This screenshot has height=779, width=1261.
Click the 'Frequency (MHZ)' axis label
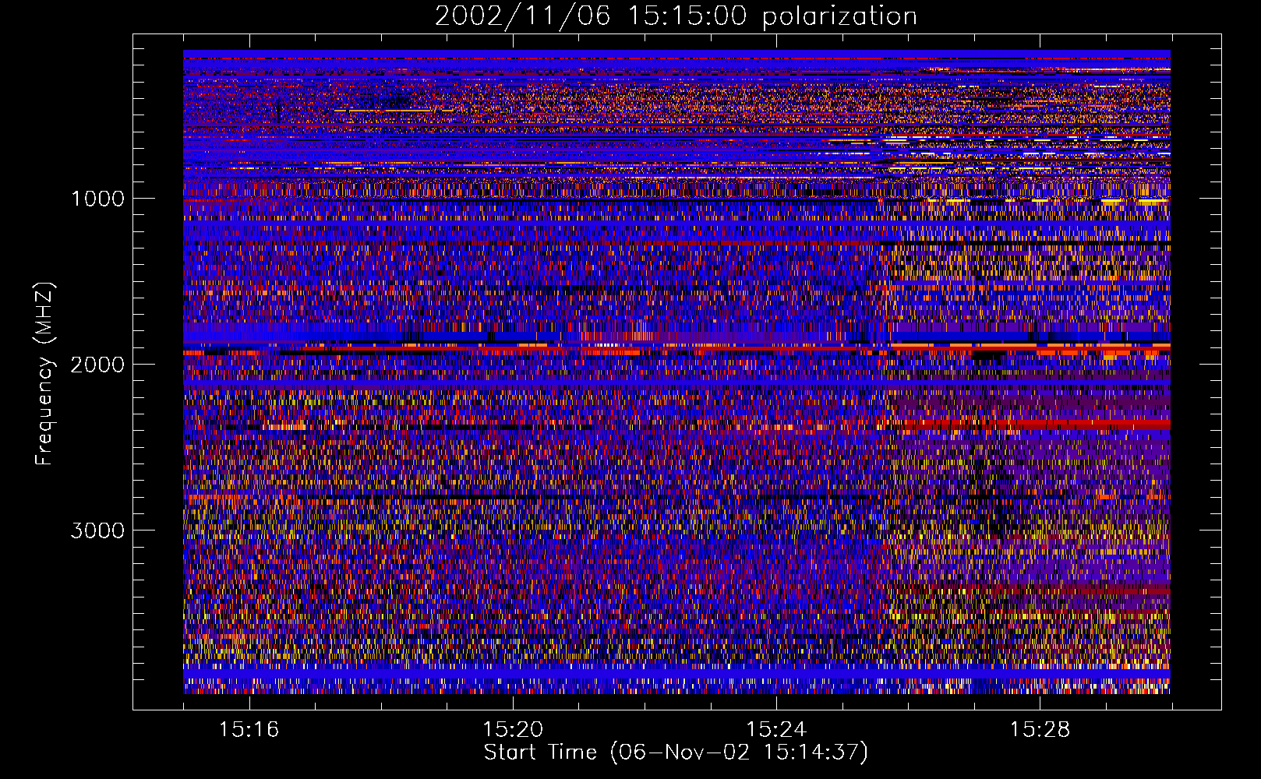pos(44,374)
